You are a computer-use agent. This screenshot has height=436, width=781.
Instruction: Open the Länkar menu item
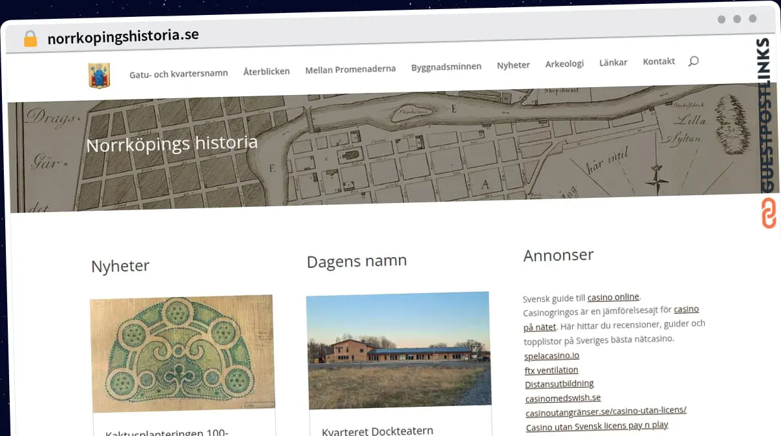coord(613,62)
